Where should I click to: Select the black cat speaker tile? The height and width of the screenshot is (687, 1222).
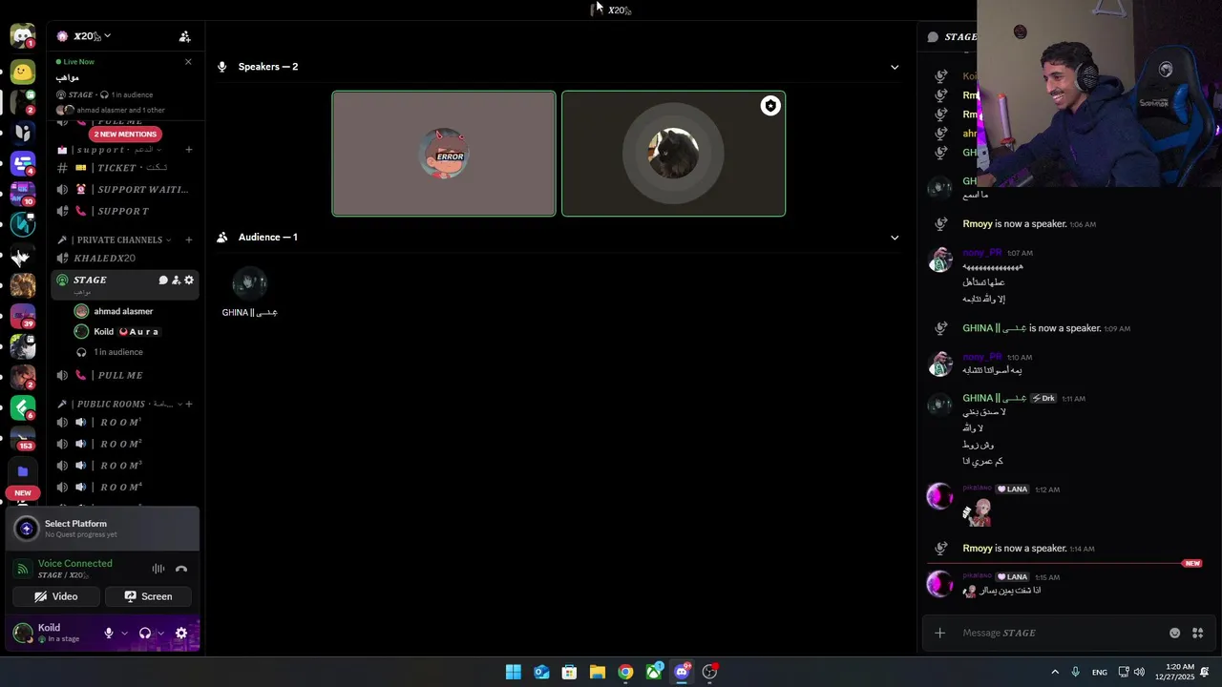click(x=674, y=154)
